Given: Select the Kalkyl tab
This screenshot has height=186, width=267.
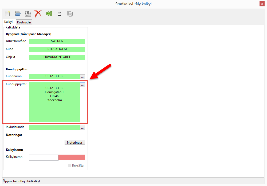Looking at the screenshot, I should 9,22.
